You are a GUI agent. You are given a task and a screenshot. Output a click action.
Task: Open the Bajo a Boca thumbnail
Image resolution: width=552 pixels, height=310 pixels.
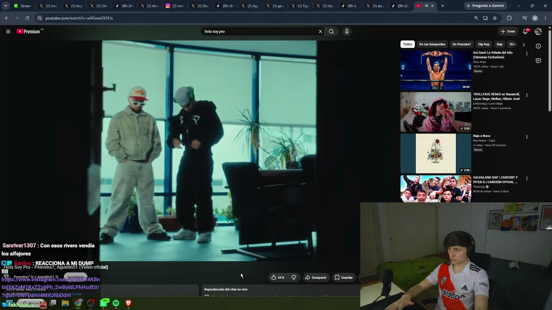[x=436, y=153]
